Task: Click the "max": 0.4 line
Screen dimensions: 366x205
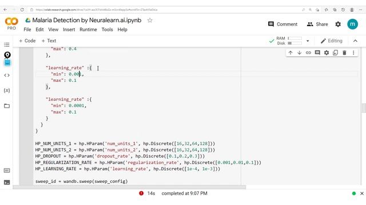Action: [x=63, y=49]
